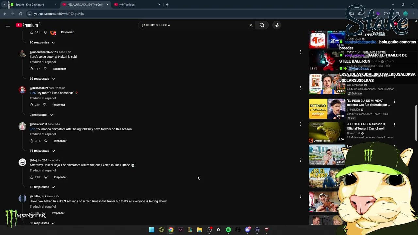
Task: Open options menu for @chilling112 comment
Action: coord(301,196)
